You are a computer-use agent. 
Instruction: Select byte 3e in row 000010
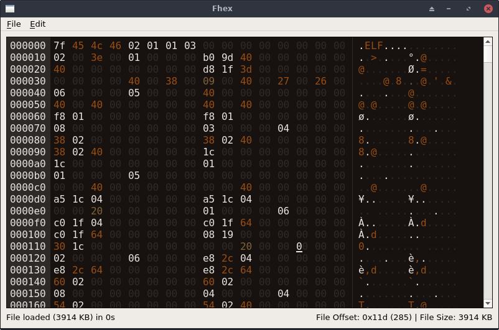click(96, 58)
